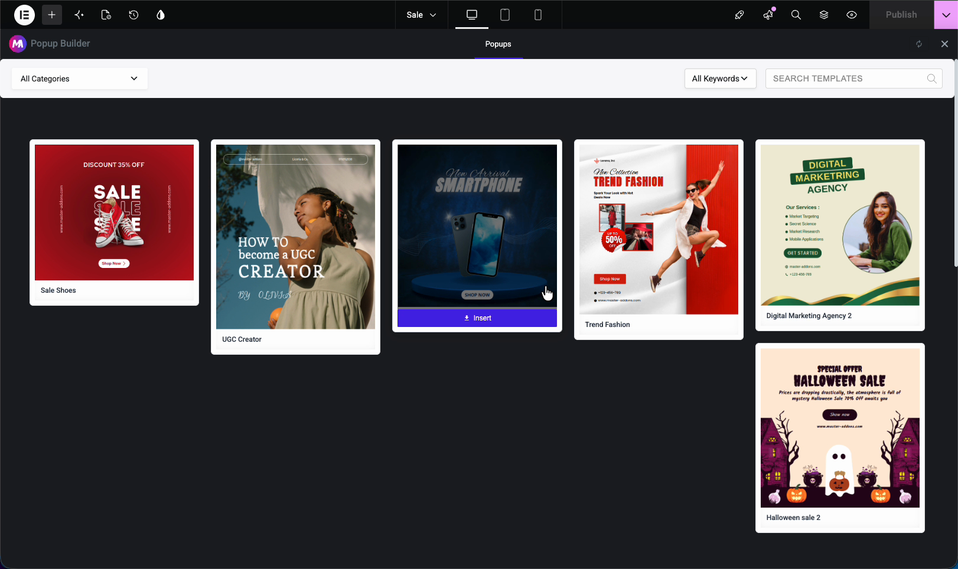Open the Sale document dropdown
The height and width of the screenshot is (569, 958).
421,15
